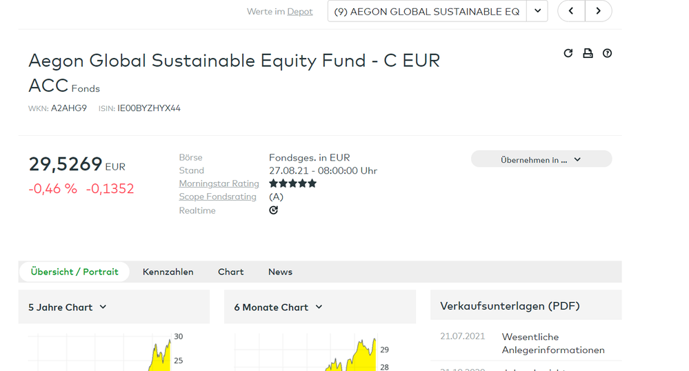This screenshot has width=689, height=371.
Task: Open the Morningstar Rating link
Action: point(219,183)
